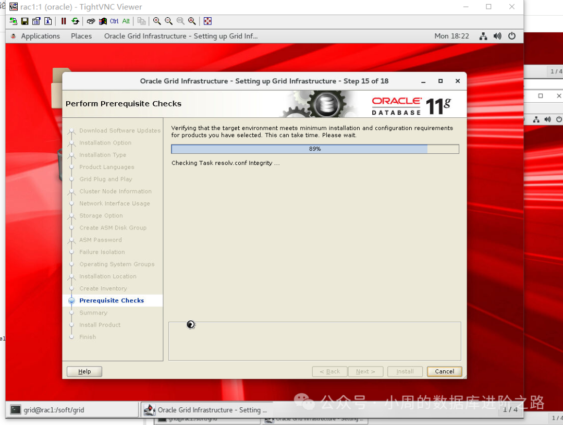
Task: Click the Back button in the installer
Action: coord(329,371)
